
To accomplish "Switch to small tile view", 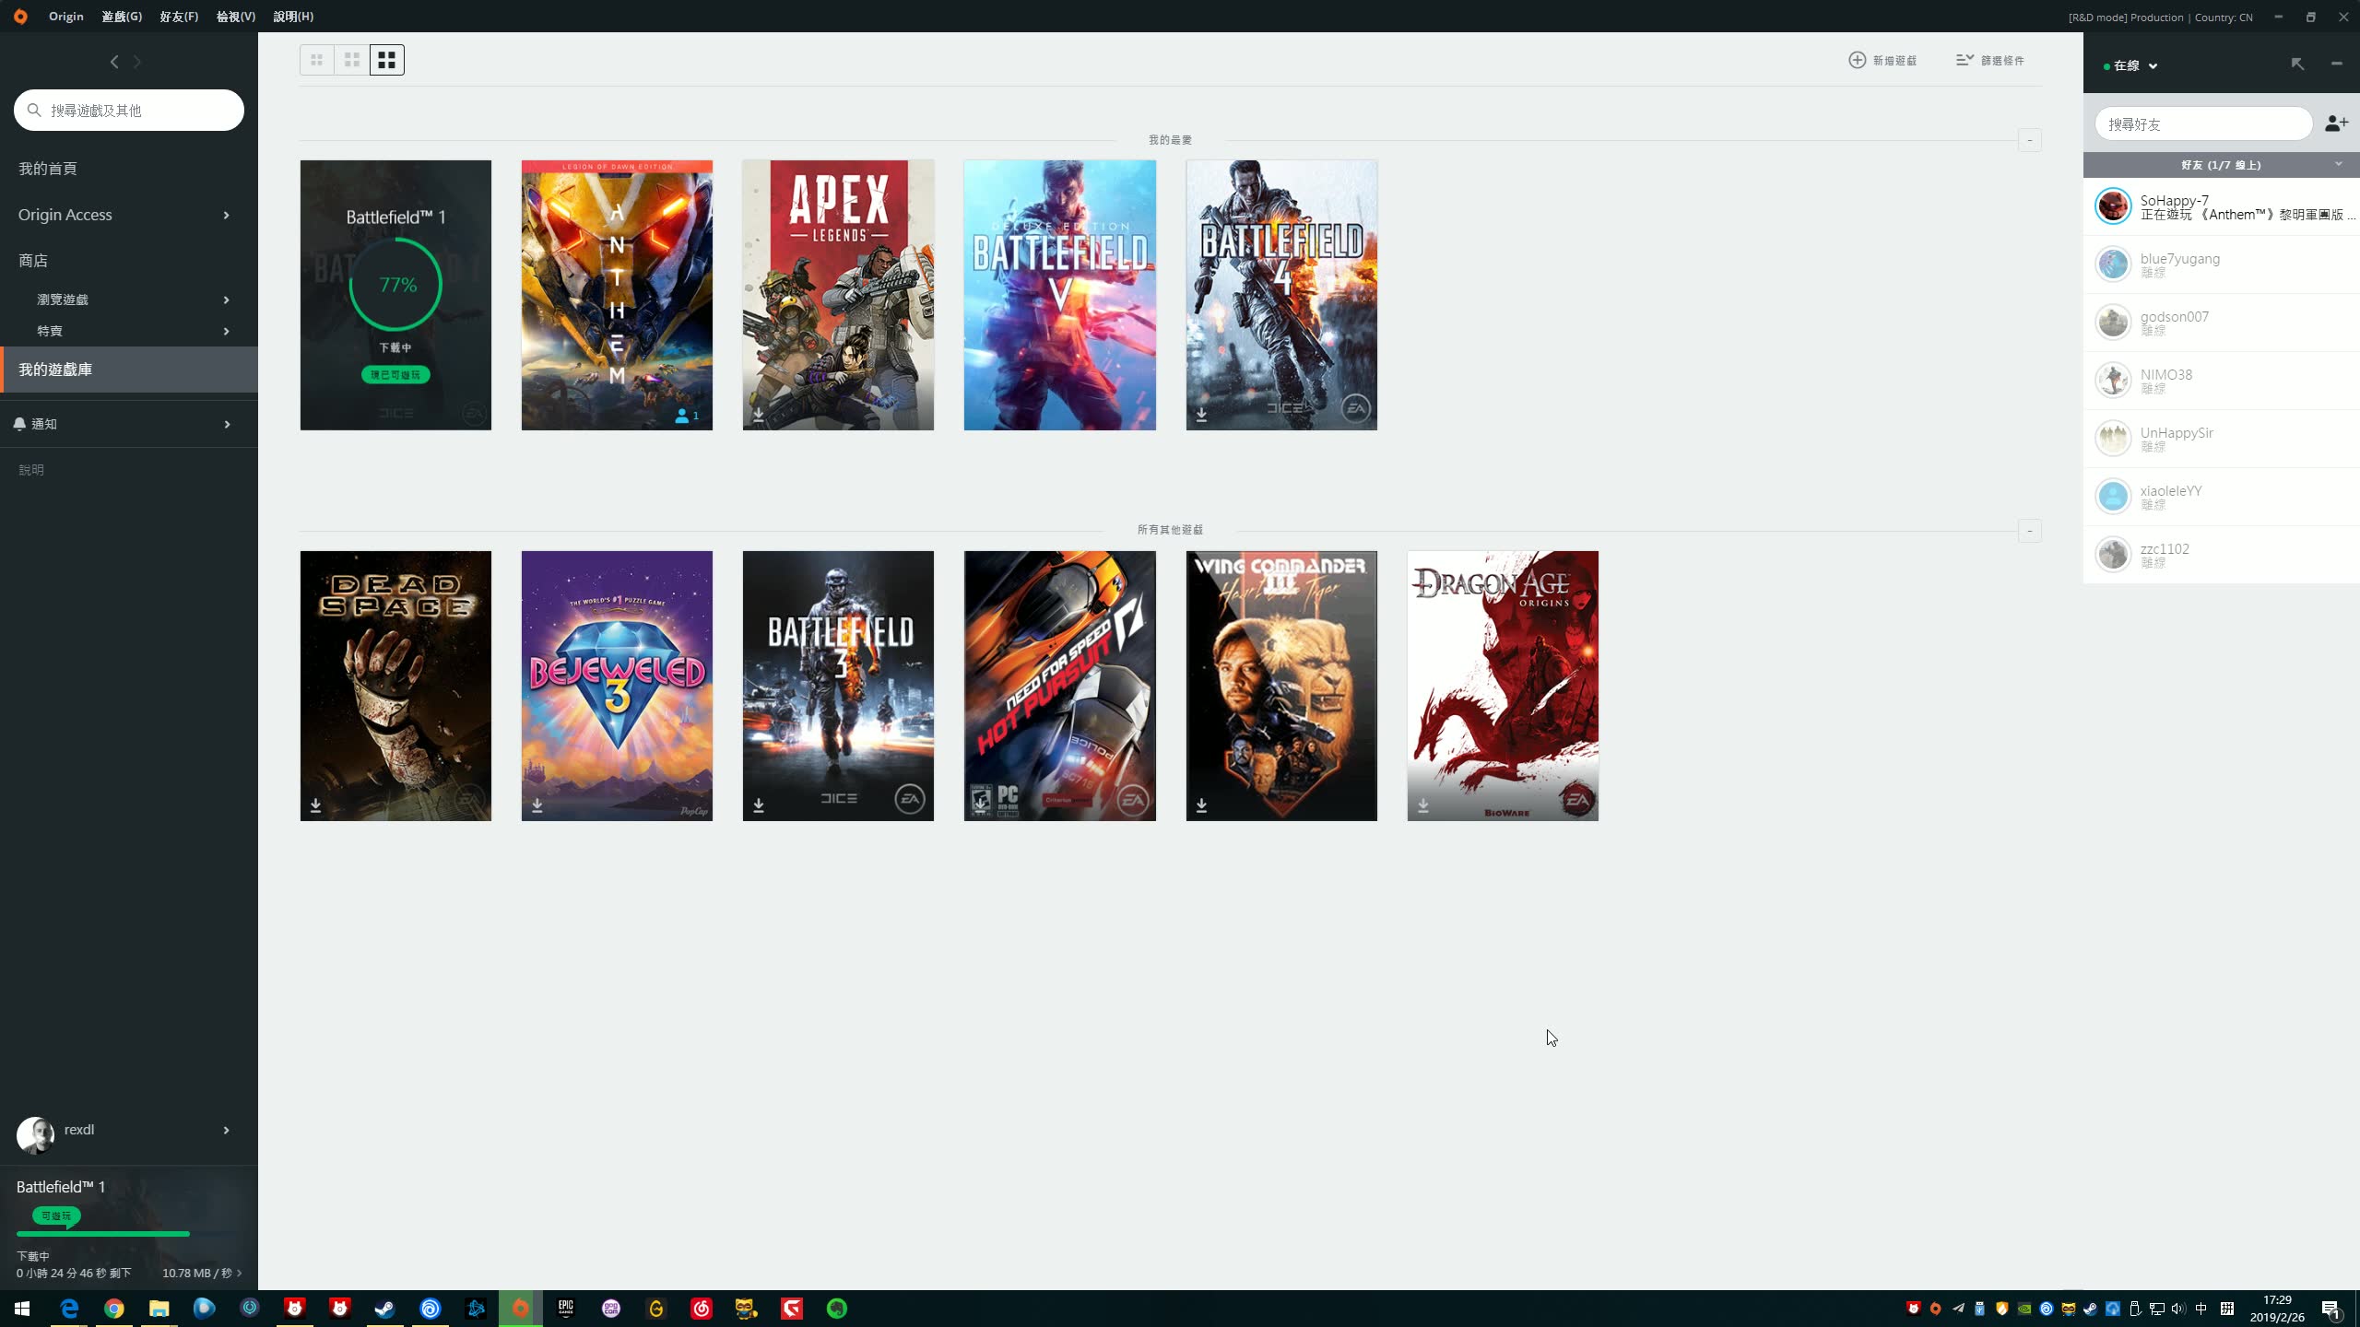I will click(317, 60).
